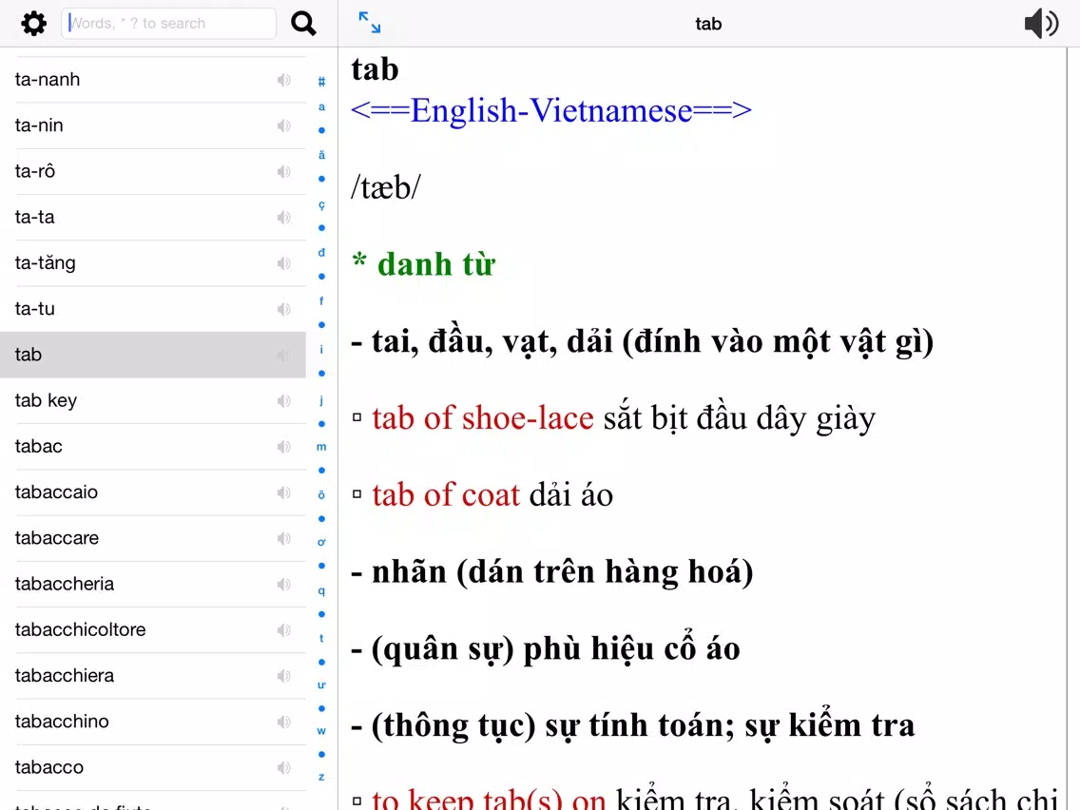Image resolution: width=1080 pixels, height=810 pixels.
Task: Tap the red phrase tab of coat
Action: [x=446, y=495]
